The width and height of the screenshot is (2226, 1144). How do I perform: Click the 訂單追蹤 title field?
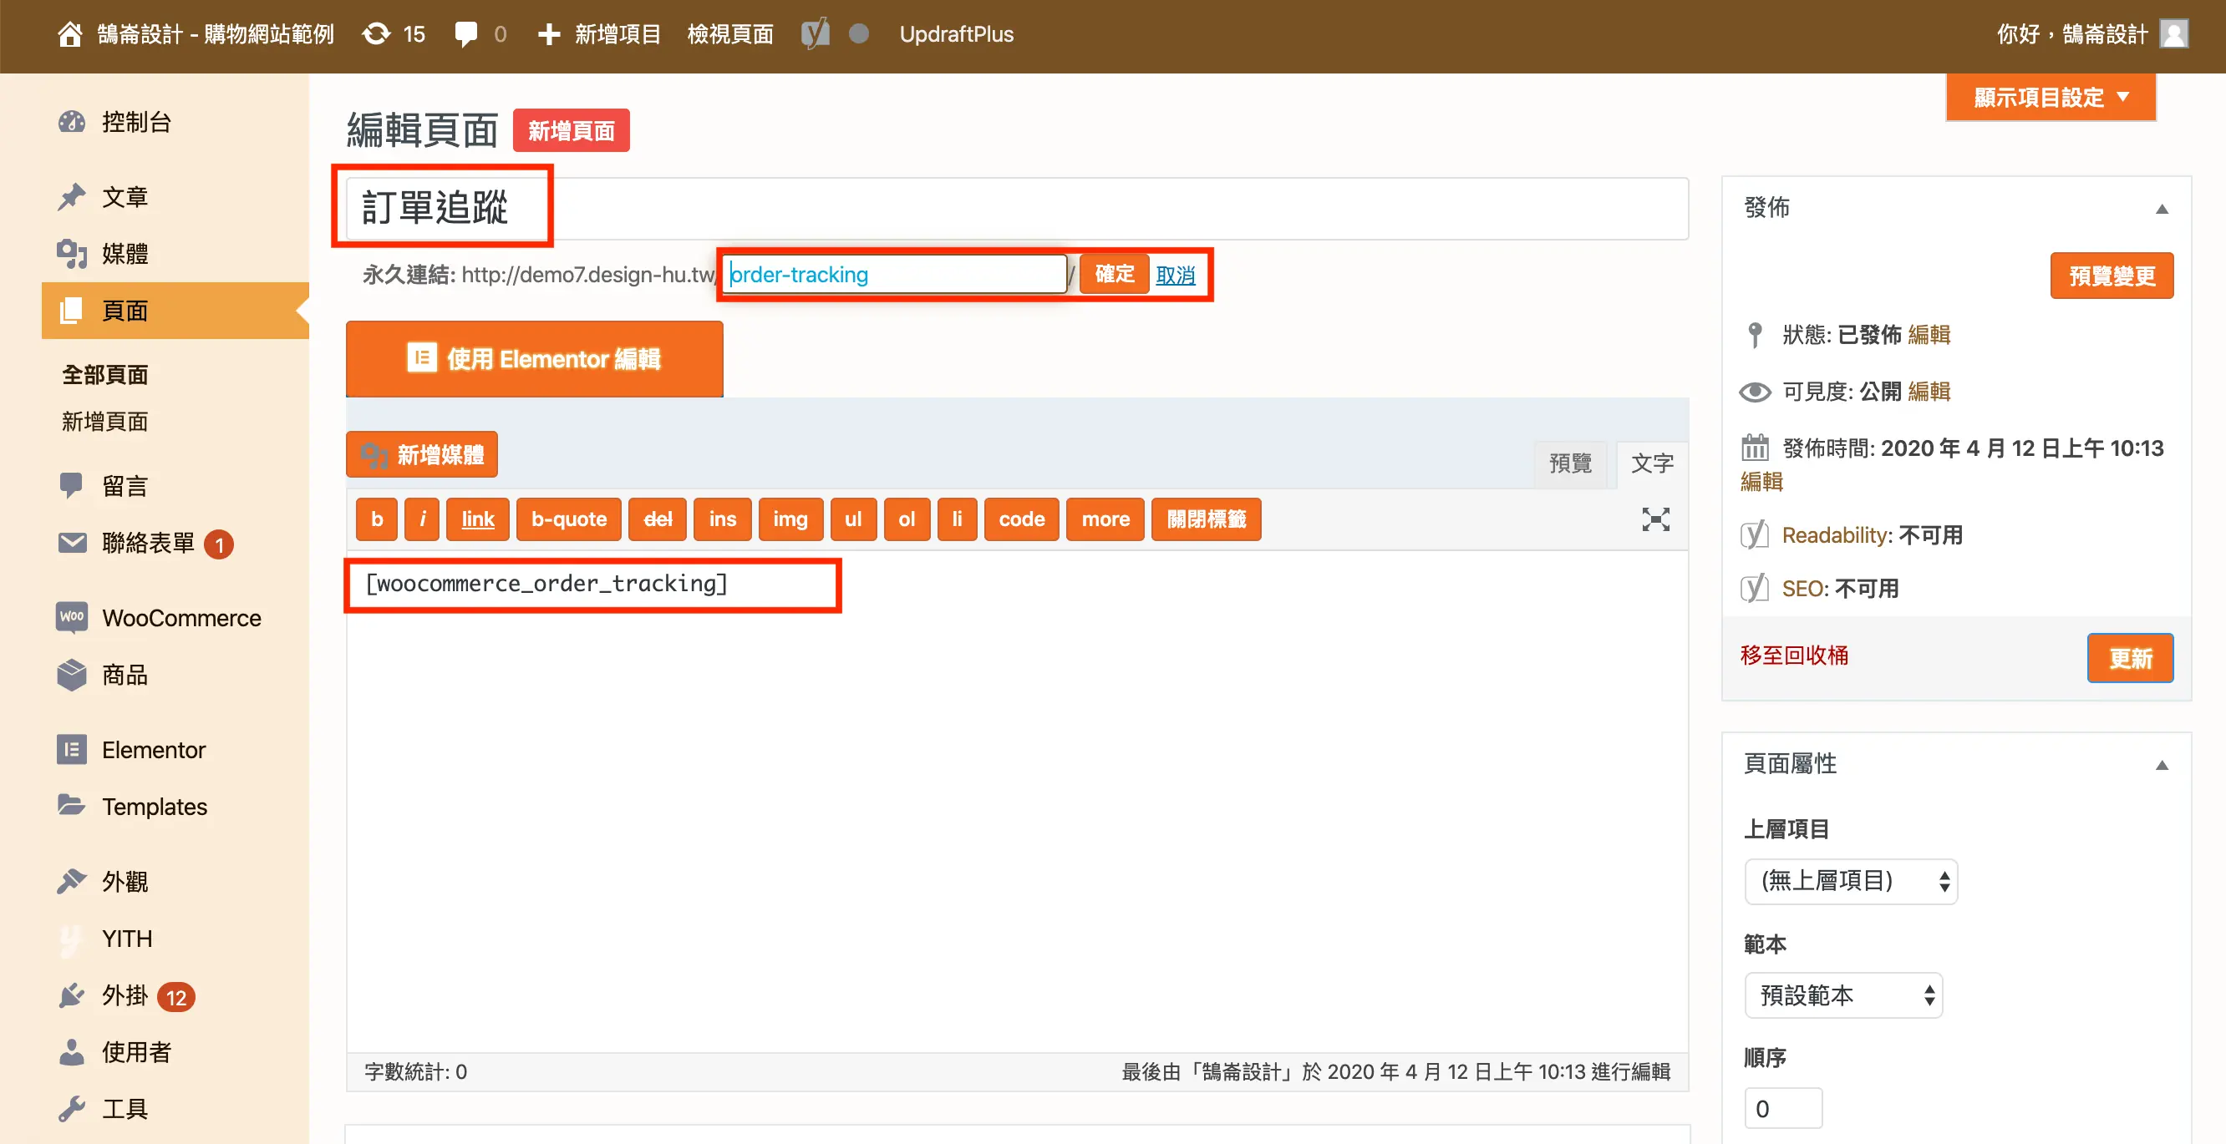[x=1017, y=208]
